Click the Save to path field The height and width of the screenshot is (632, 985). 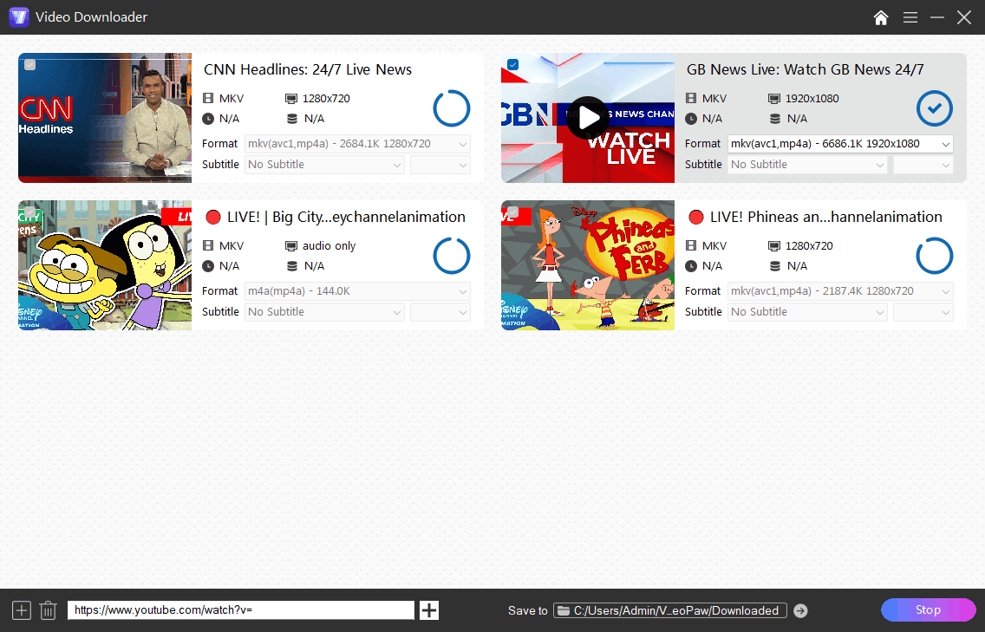(x=670, y=610)
